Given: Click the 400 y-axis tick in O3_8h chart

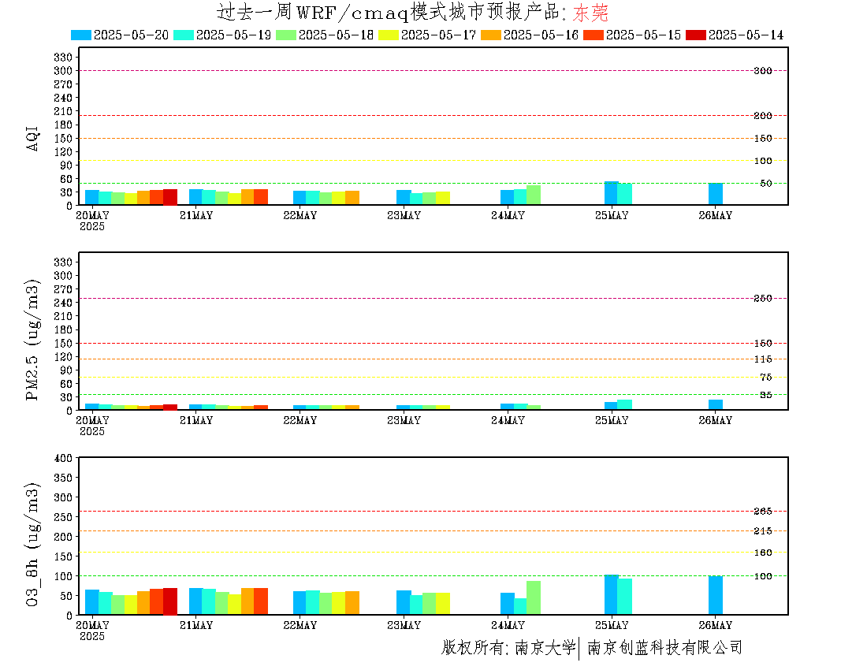Looking at the screenshot, I should point(62,458).
